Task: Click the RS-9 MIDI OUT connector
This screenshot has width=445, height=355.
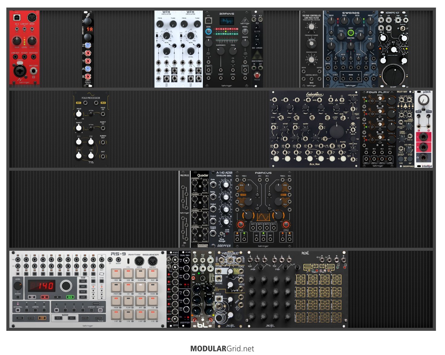Action: (x=153, y=261)
